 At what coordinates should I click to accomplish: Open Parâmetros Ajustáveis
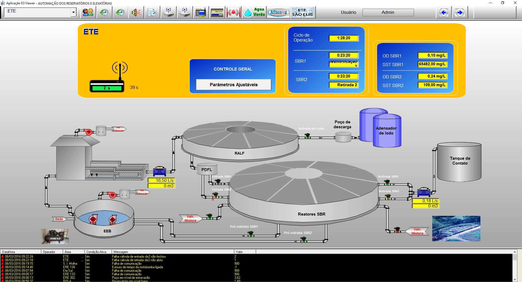(234, 85)
